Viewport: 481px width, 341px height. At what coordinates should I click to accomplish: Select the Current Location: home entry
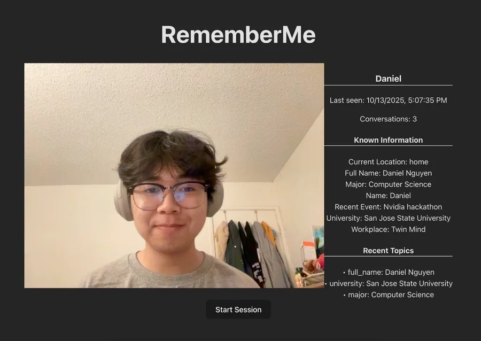[388, 161]
